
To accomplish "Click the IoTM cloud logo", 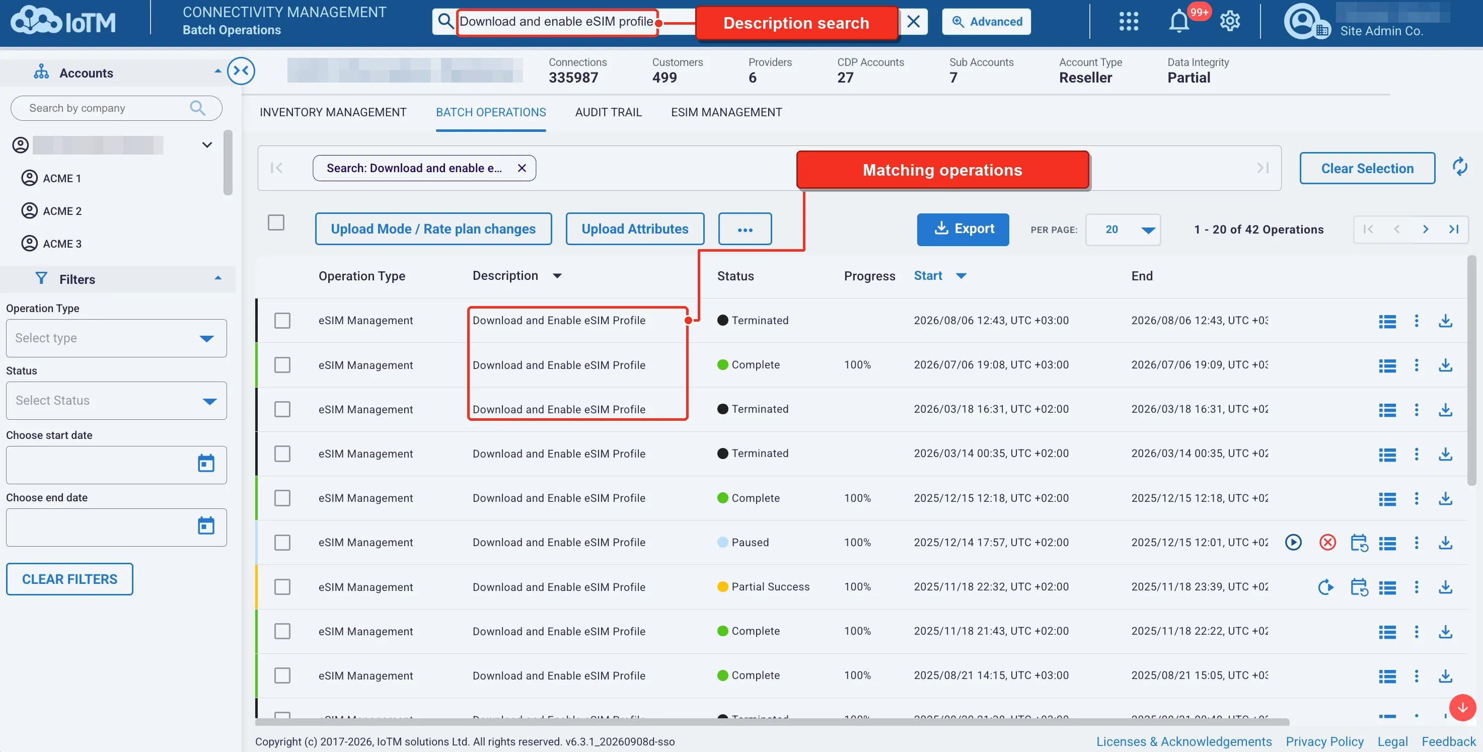I will pos(63,22).
